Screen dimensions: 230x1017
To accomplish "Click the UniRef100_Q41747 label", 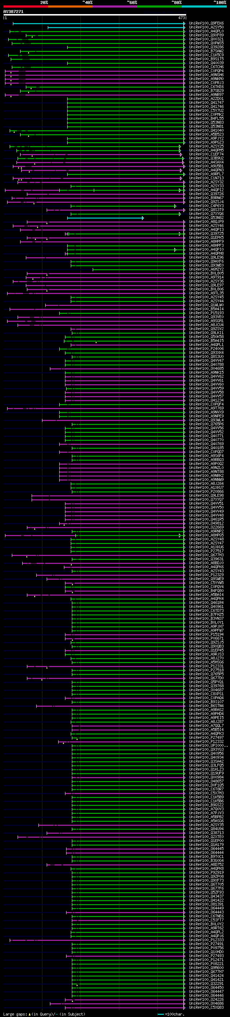I will (x=206, y=103).
